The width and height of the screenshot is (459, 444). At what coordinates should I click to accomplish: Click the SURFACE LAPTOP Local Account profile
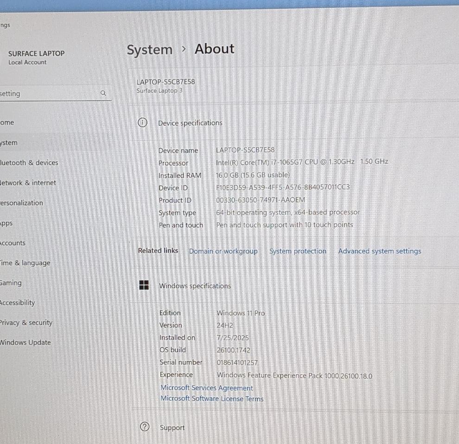click(36, 58)
